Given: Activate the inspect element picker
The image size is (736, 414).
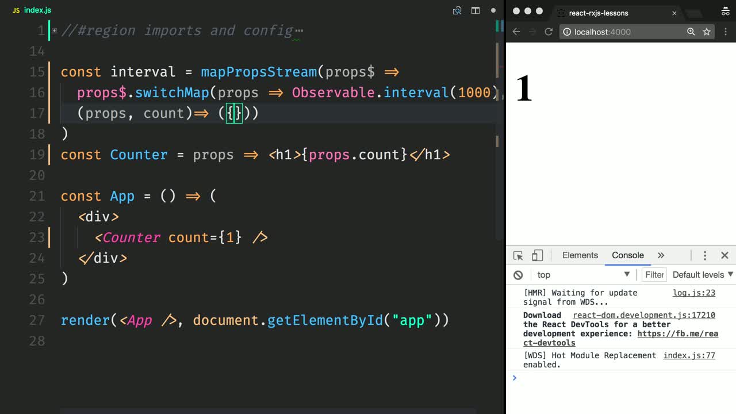Looking at the screenshot, I should (518, 255).
